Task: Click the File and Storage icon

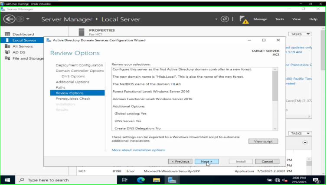Action: pyautogui.click(x=7, y=58)
